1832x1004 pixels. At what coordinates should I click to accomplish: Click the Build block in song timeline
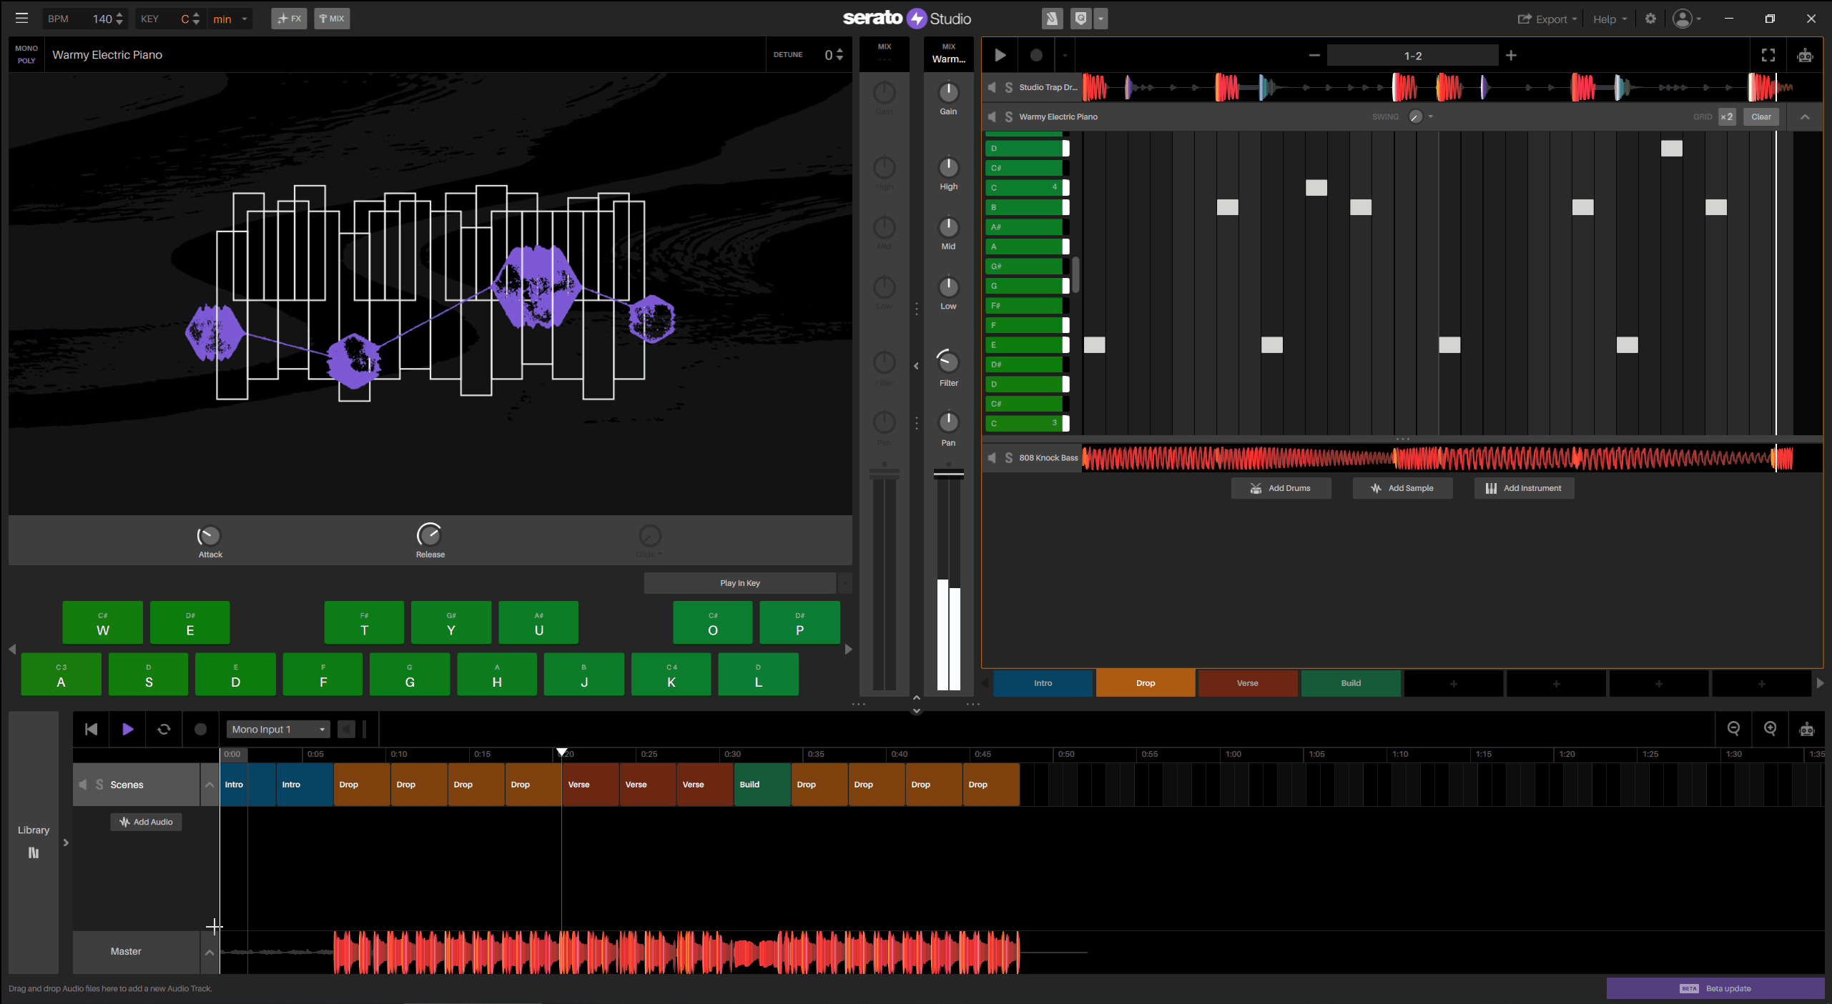pyautogui.click(x=762, y=785)
